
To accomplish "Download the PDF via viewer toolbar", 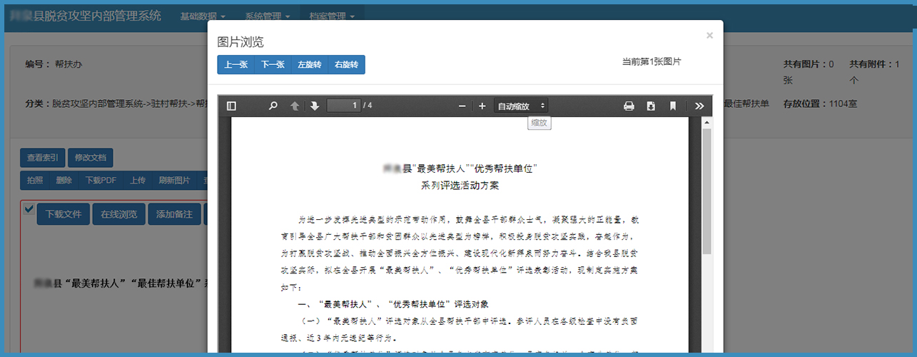I will pyautogui.click(x=651, y=106).
